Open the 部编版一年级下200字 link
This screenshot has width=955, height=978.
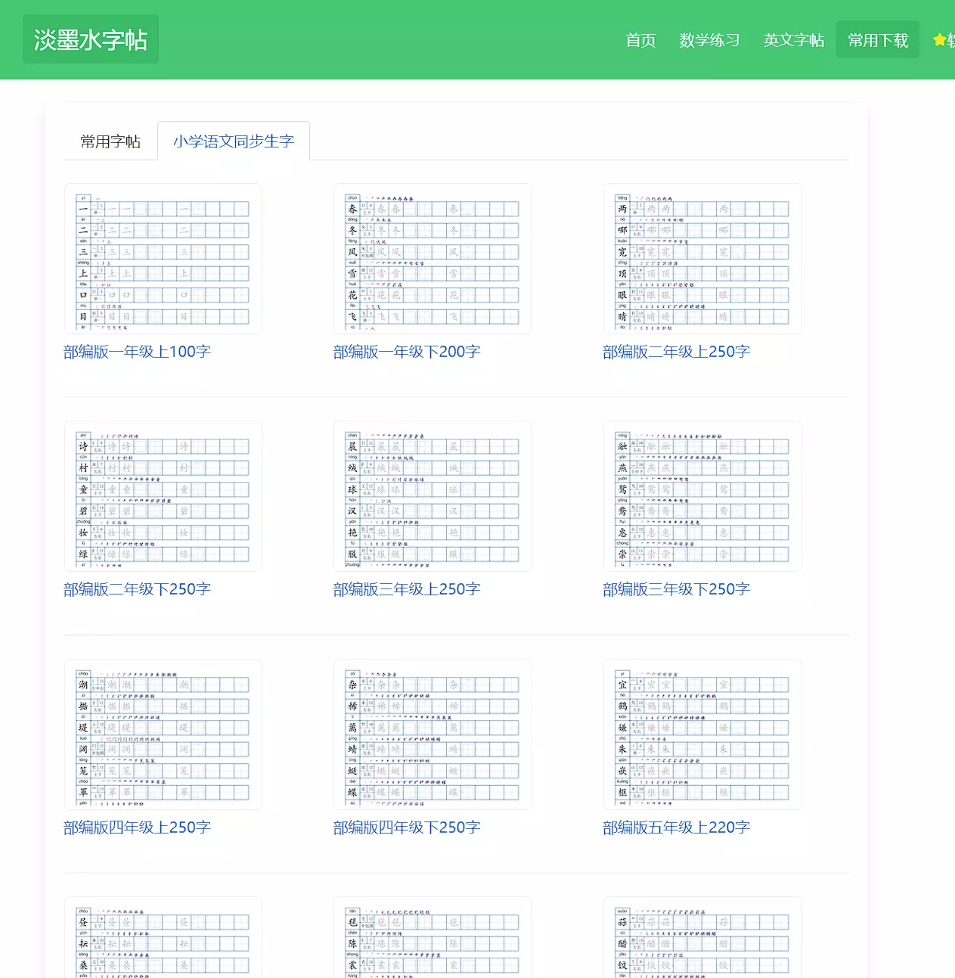[x=406, y=352]
